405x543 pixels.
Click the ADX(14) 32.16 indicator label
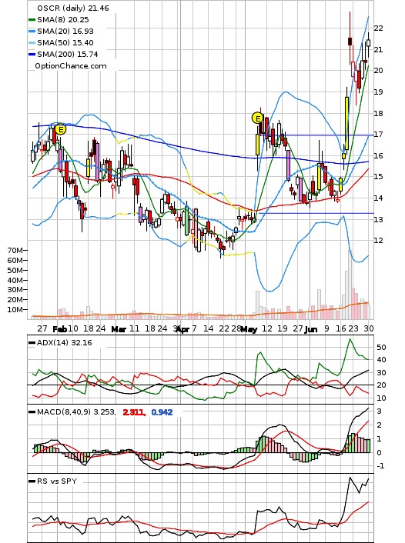click(65, 342)
